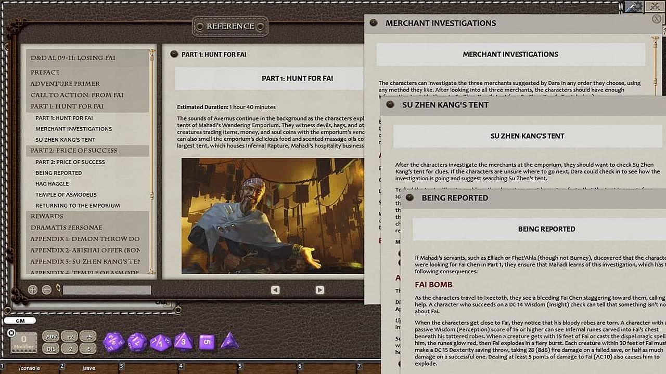
Task: Toggle the DIS disadvantage button
Action: coord(51,349)
